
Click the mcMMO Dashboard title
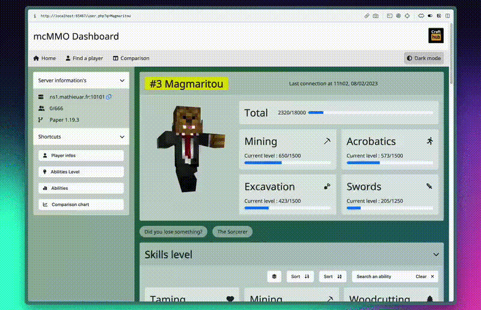click(x=76, y=36)
